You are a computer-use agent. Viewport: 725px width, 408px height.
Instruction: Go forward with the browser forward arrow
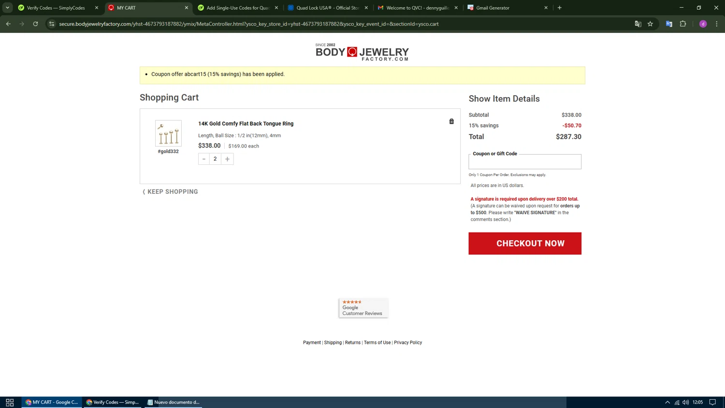pyautogui.click(x=22, y=24)
